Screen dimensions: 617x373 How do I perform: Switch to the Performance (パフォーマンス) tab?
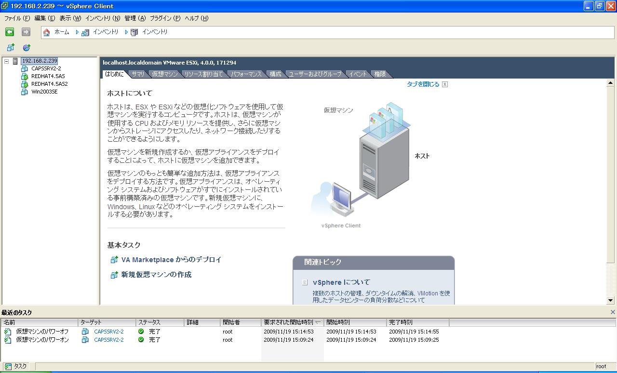pos(245,74)
